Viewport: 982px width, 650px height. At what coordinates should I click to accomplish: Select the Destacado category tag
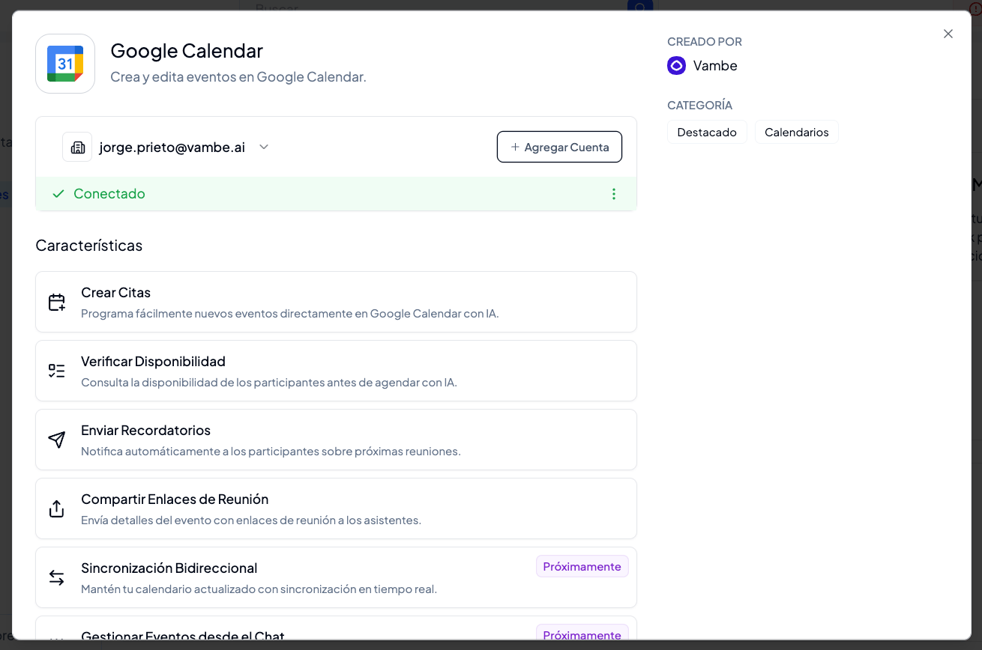tap(707, 132)
